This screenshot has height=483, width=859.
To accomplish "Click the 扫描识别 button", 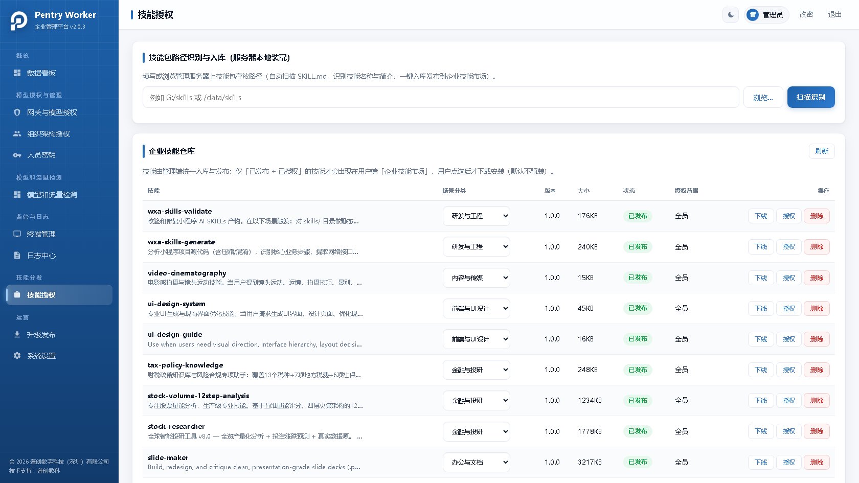I will click(x=811, y=97).
